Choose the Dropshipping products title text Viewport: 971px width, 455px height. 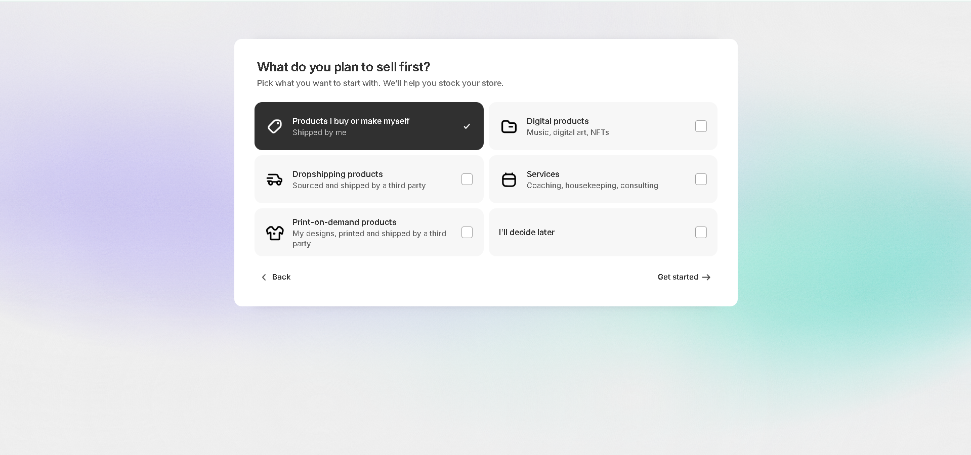click(337, 174)
